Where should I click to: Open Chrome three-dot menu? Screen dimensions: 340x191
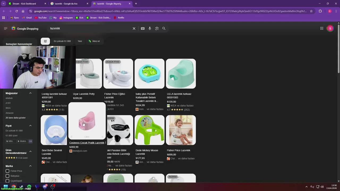pyautogui.click(x=336, y=11)
